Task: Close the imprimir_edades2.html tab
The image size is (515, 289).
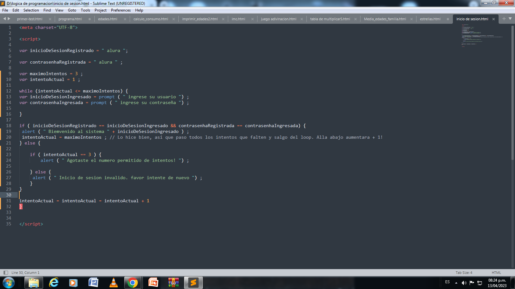Action: [223, 19]
